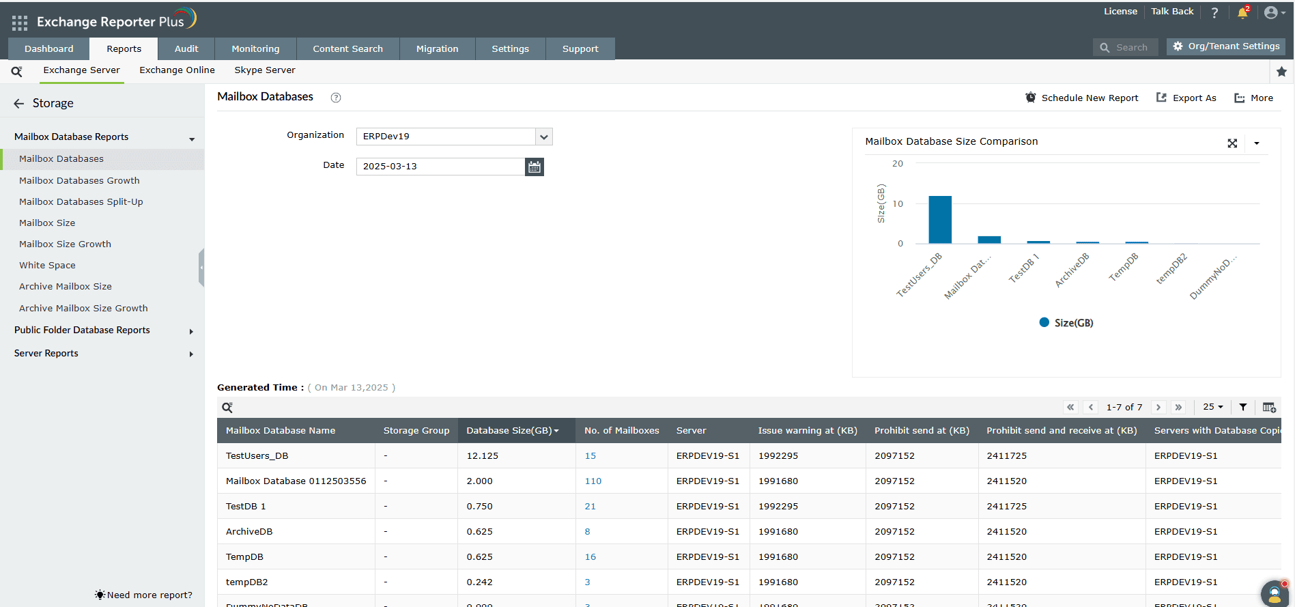Viewport: 1295px width, 607px height.
Task: Switch to the Settings tab
Action: coord(510,48)
